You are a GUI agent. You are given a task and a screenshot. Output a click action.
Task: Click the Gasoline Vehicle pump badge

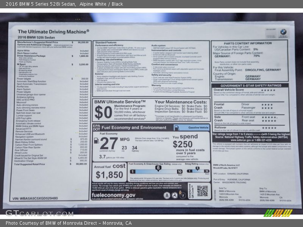click(x=198, y=128)
